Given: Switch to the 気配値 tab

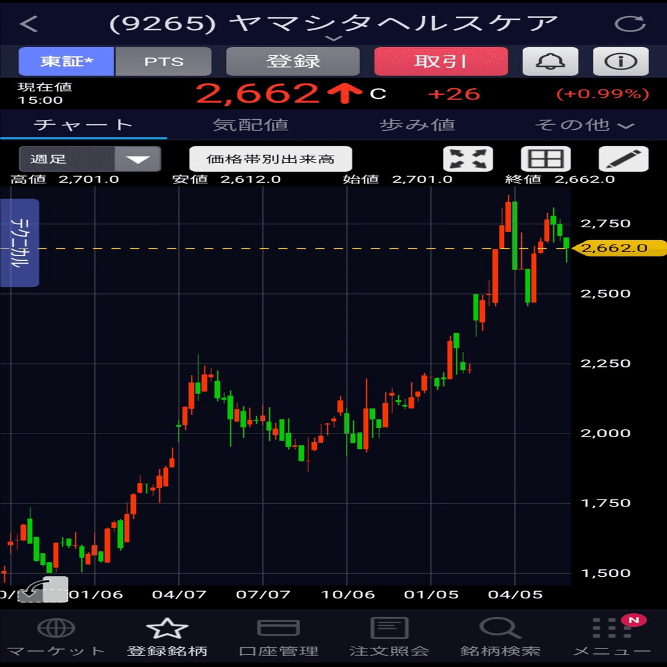Looking at the screenshot, I should click(x=251, y=125).
